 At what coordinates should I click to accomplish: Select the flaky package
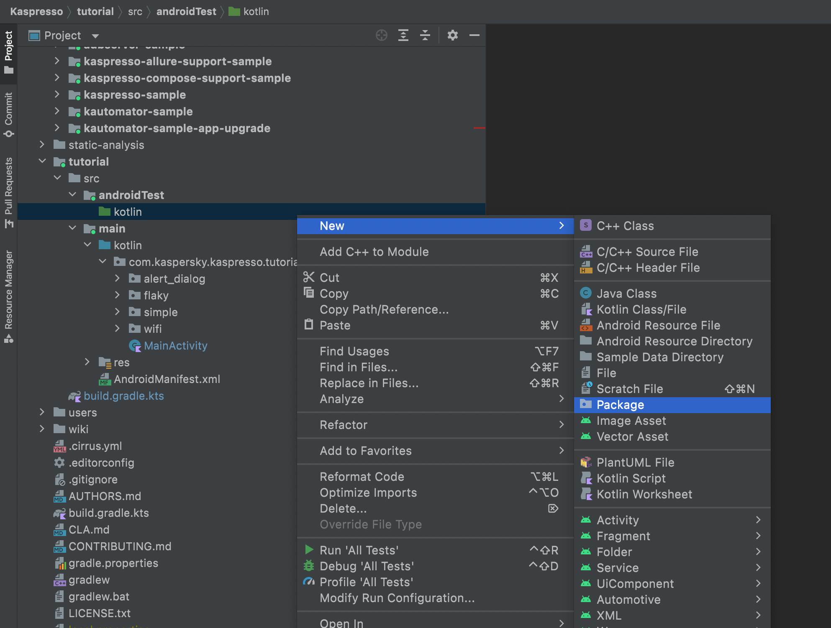pos(156,296)
